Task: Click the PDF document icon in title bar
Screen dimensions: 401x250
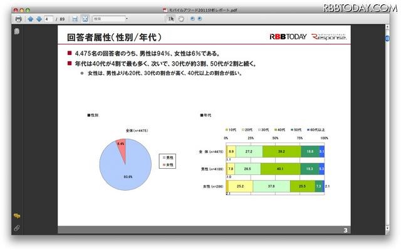Action: coord(165,10)
